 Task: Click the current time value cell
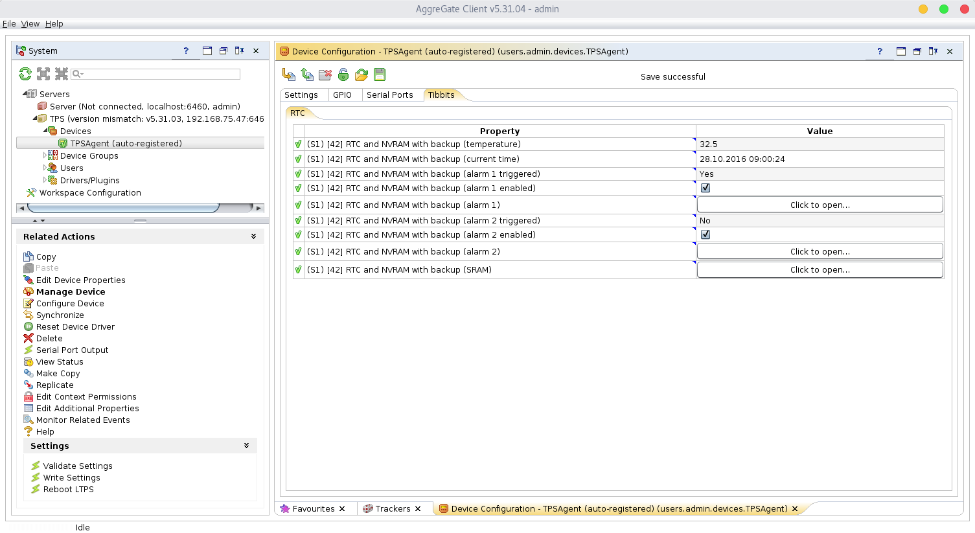[820, 159]
